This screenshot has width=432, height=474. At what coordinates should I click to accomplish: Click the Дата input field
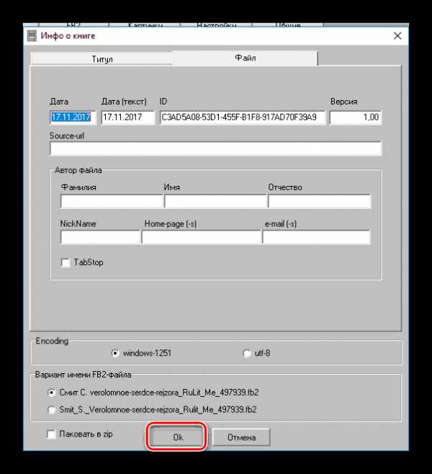point(73,117)
